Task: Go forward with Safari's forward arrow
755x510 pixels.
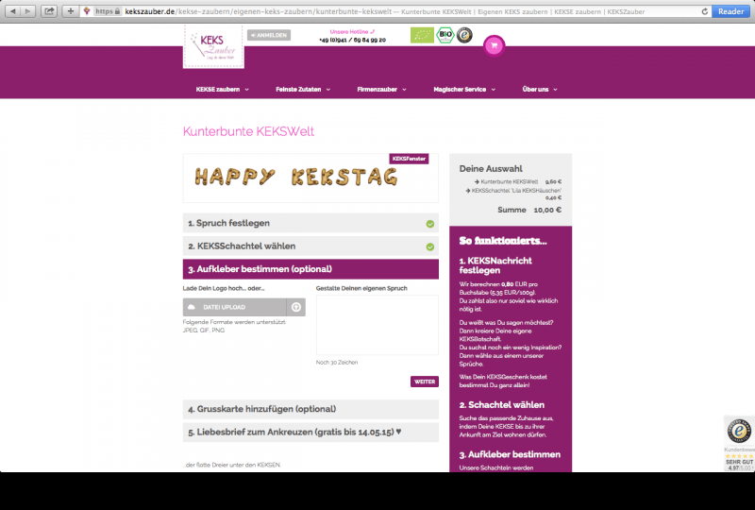Action: coord(28,11)
